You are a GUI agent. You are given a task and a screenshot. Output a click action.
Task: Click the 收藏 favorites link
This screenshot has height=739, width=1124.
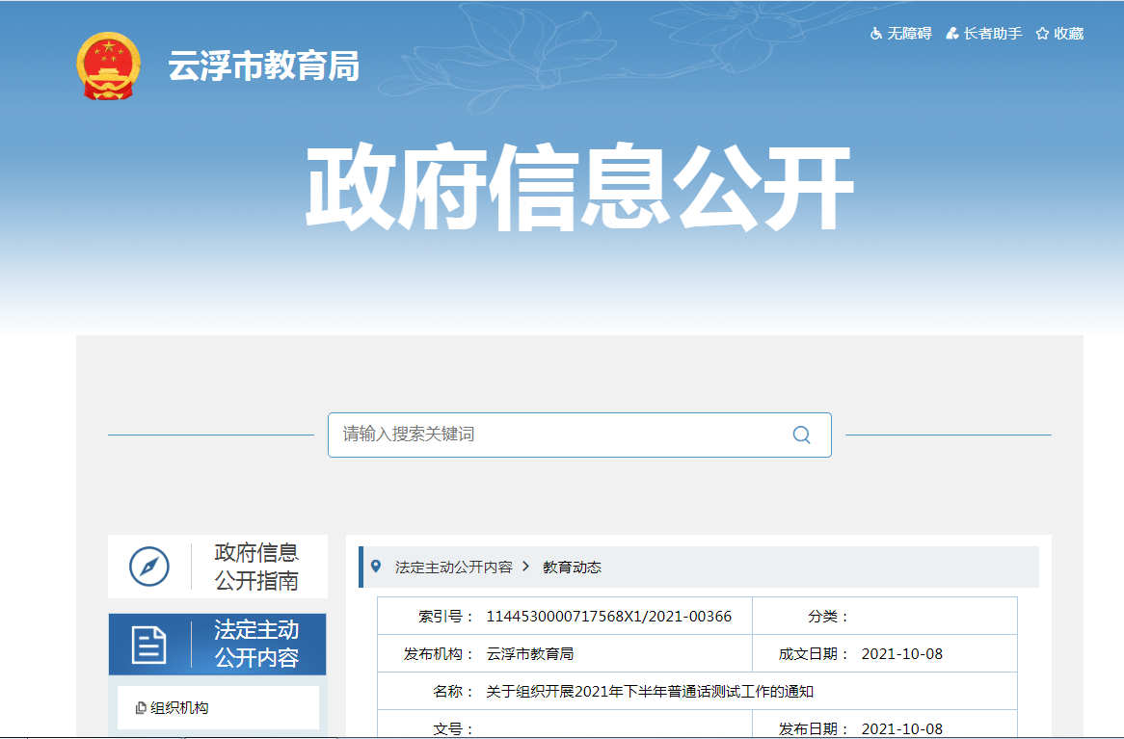(x=1069, y=34)
